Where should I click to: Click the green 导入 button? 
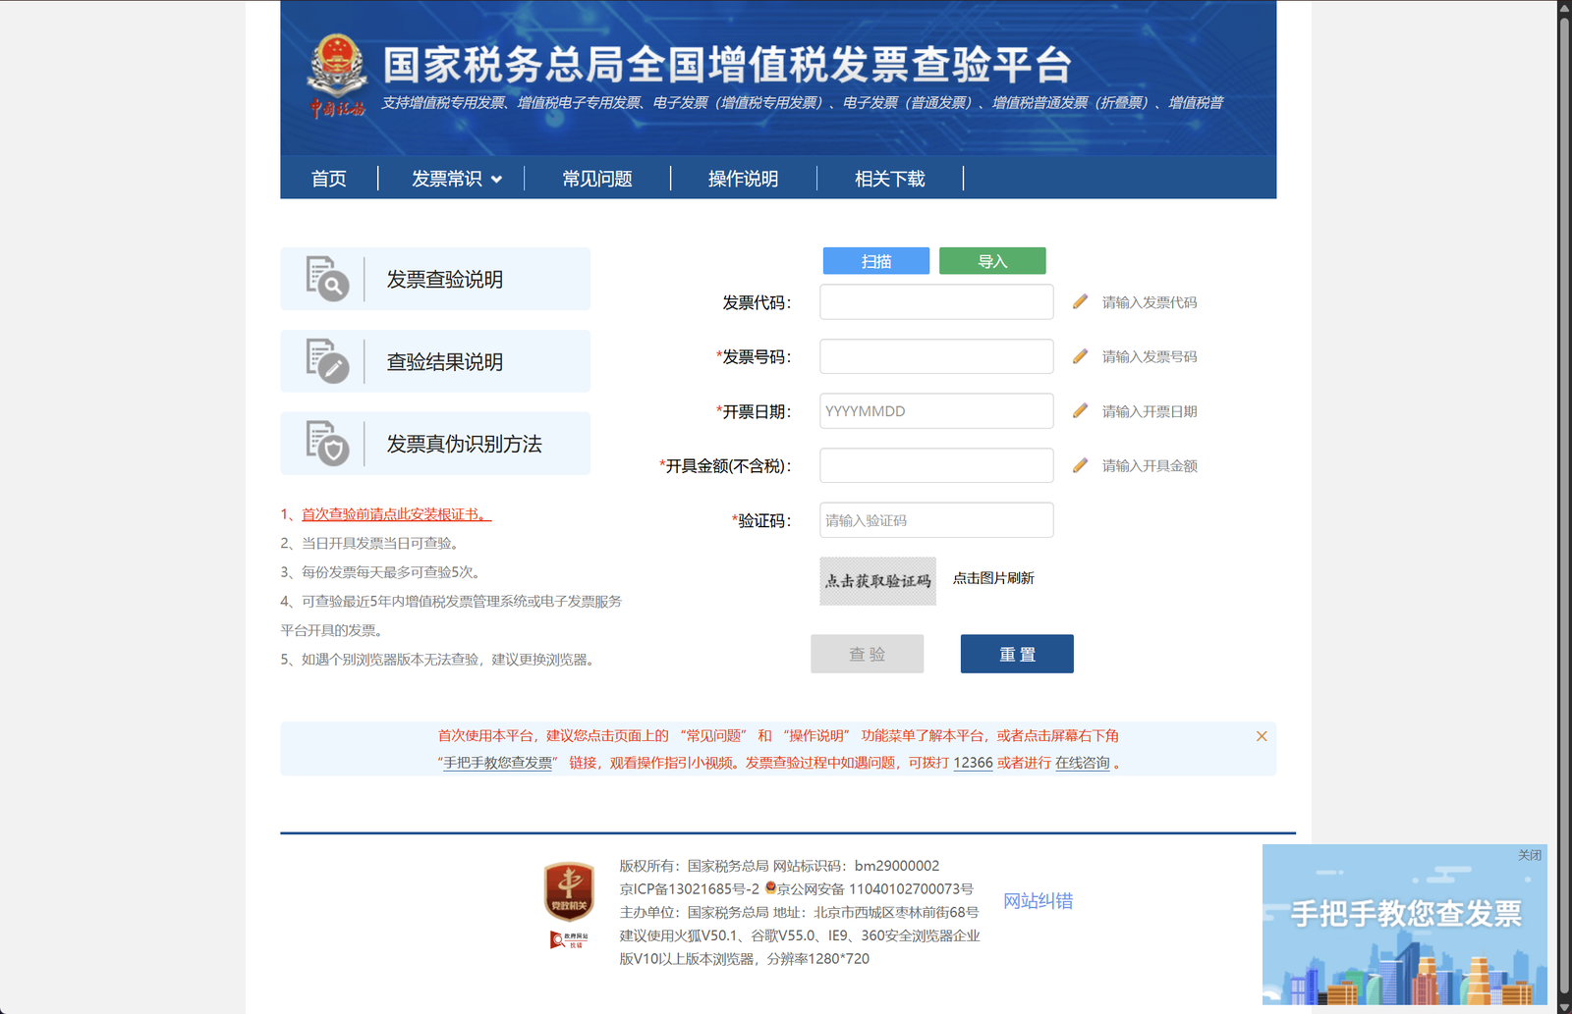[x=992, y=261]
